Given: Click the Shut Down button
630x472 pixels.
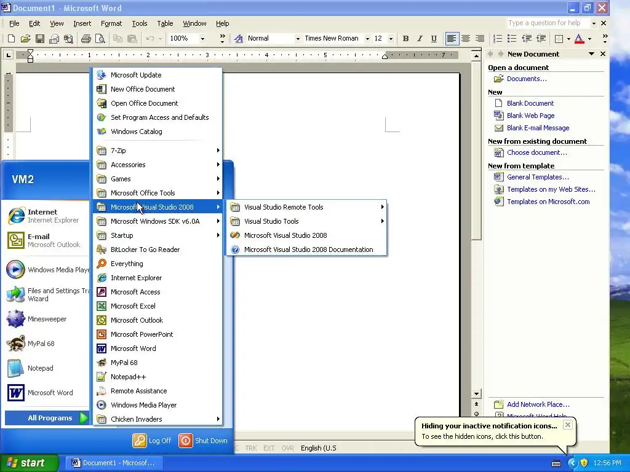Looking at the screenshot, I should (x=203, y=440).
